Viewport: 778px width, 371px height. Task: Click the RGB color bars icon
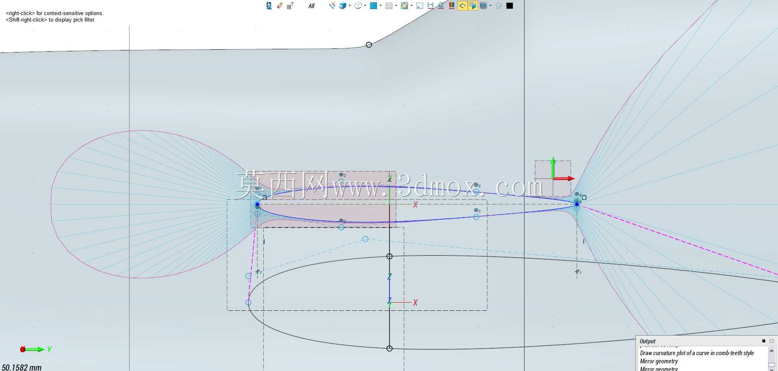[x=452, y=6]
